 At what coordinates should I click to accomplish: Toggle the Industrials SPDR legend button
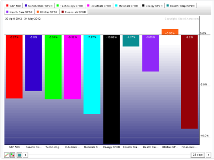(99, 6)
